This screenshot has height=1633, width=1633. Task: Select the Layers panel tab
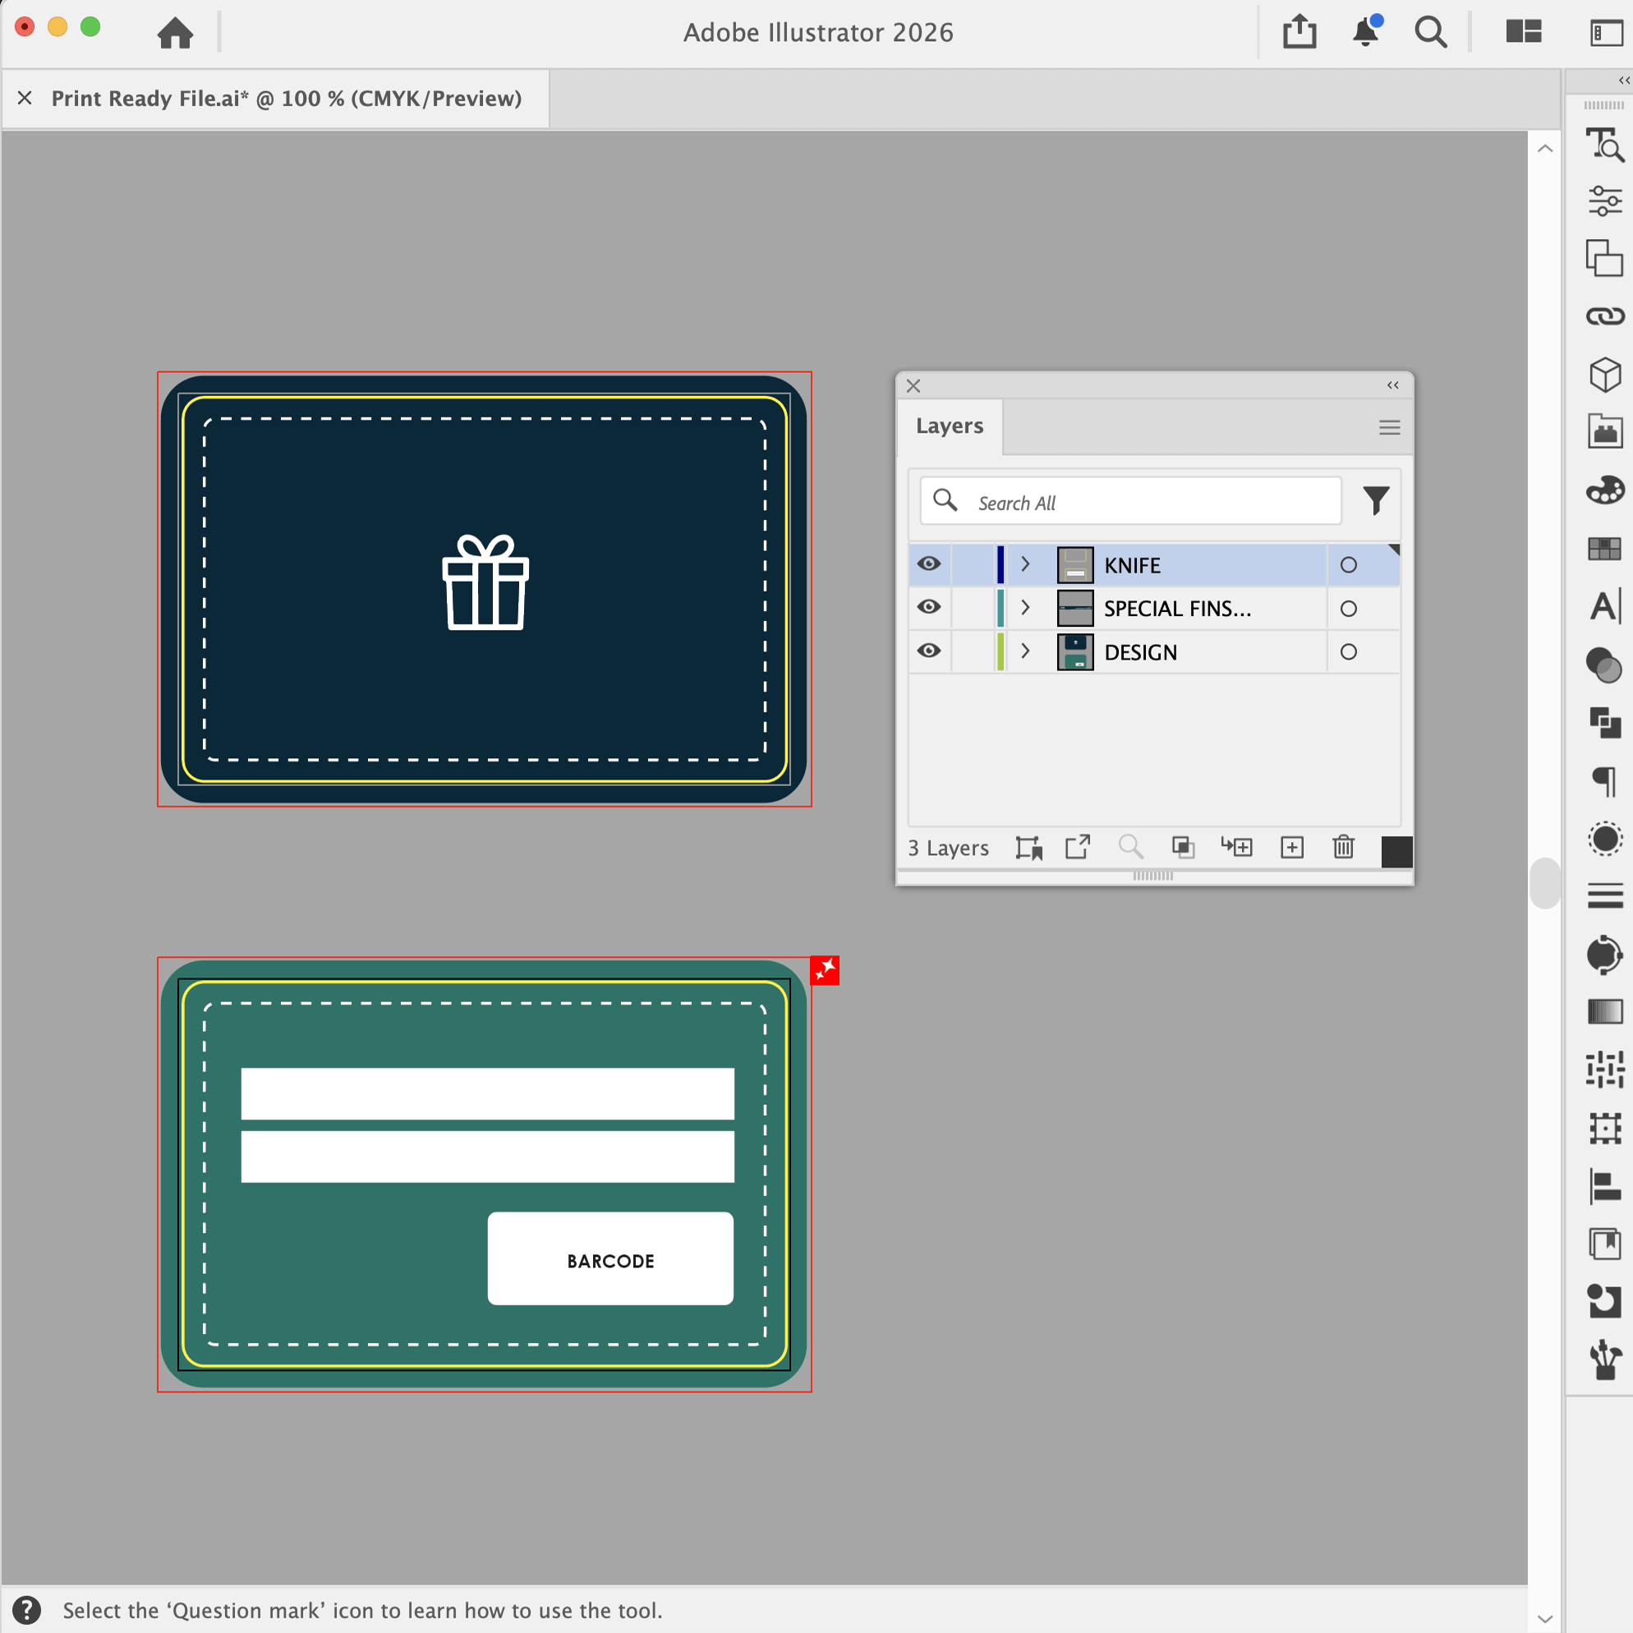[x=950, y=426]
